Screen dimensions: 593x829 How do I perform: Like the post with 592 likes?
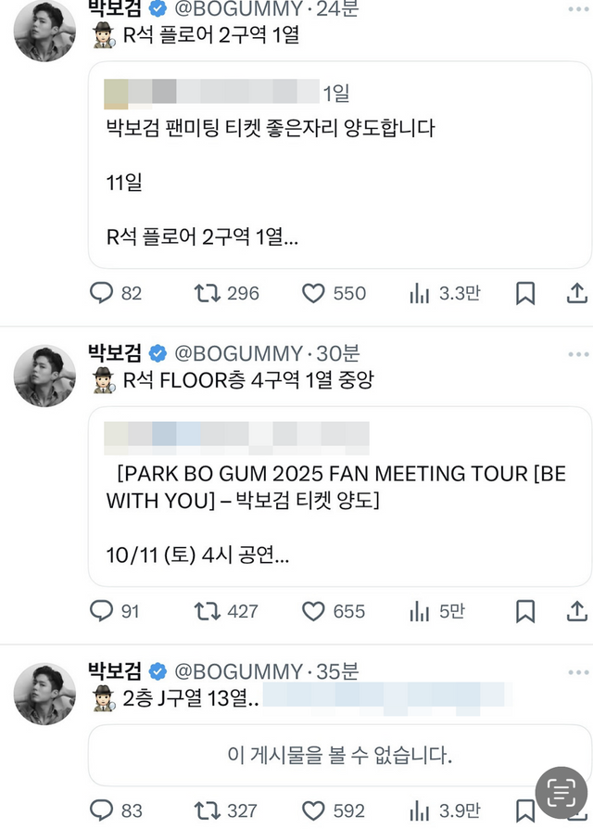coord(314,810)
